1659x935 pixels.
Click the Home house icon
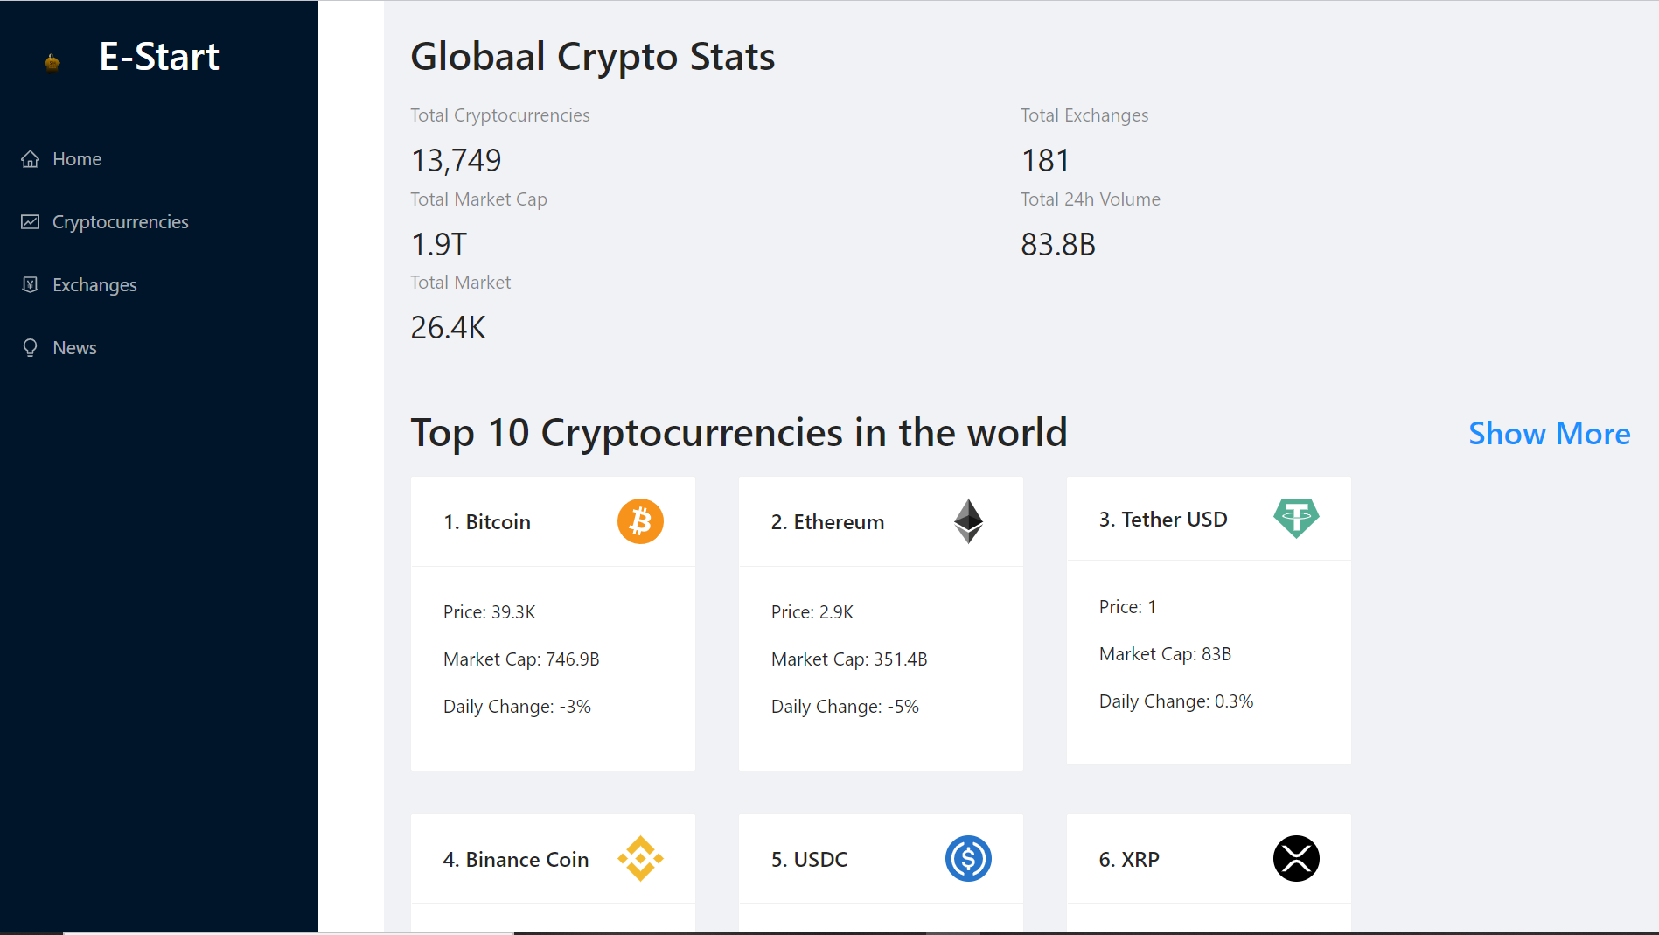tap(31, 159)
